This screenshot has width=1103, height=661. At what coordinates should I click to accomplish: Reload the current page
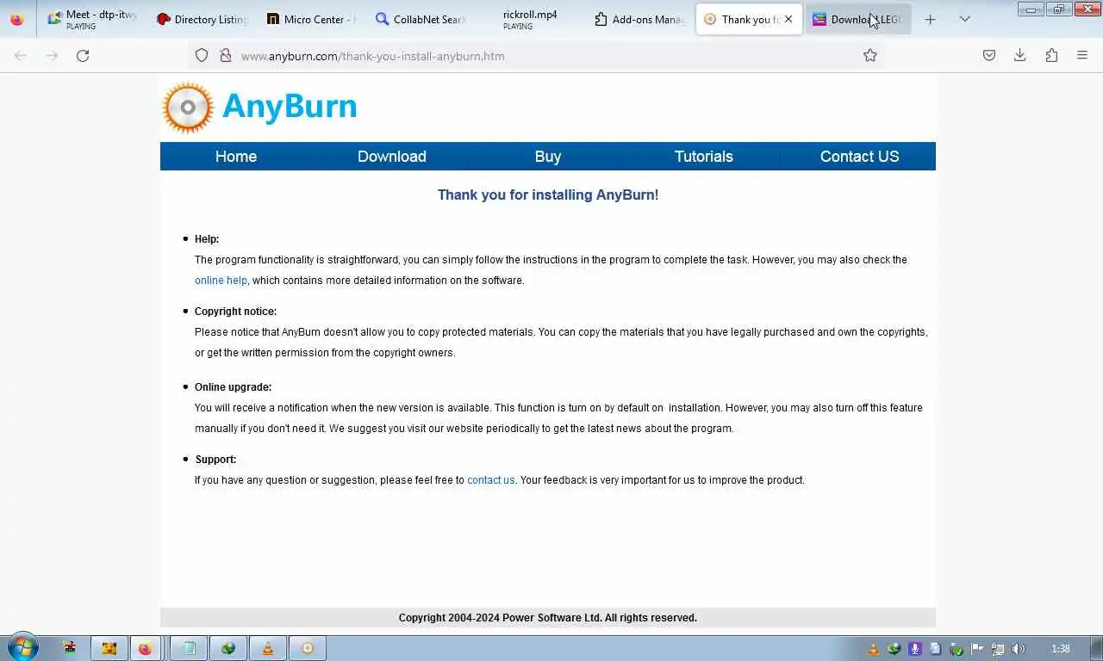(83, 55)
